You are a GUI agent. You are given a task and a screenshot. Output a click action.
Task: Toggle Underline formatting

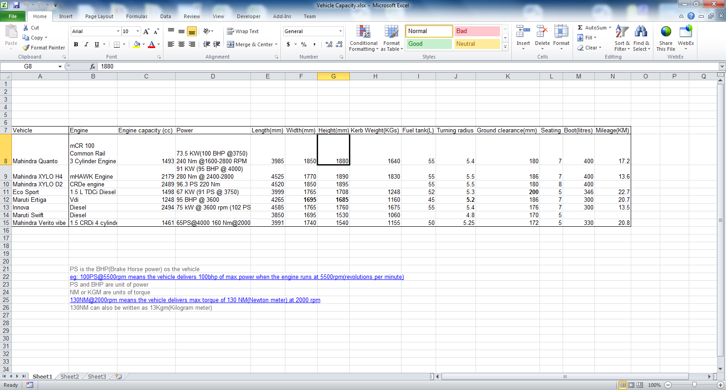click(x=97, y=44)
